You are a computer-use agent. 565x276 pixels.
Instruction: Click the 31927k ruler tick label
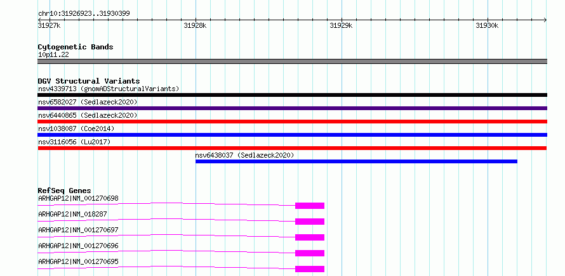coord(49,25)
